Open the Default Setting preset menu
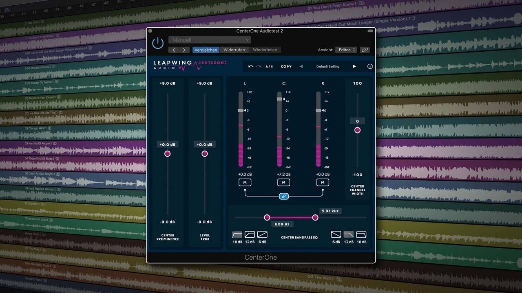The image size is (522, 293). pos(328,66)
